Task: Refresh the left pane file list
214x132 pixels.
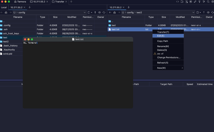Action: click(104, 12)
